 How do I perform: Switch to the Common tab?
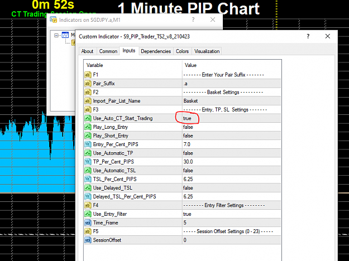pos(108,51)
